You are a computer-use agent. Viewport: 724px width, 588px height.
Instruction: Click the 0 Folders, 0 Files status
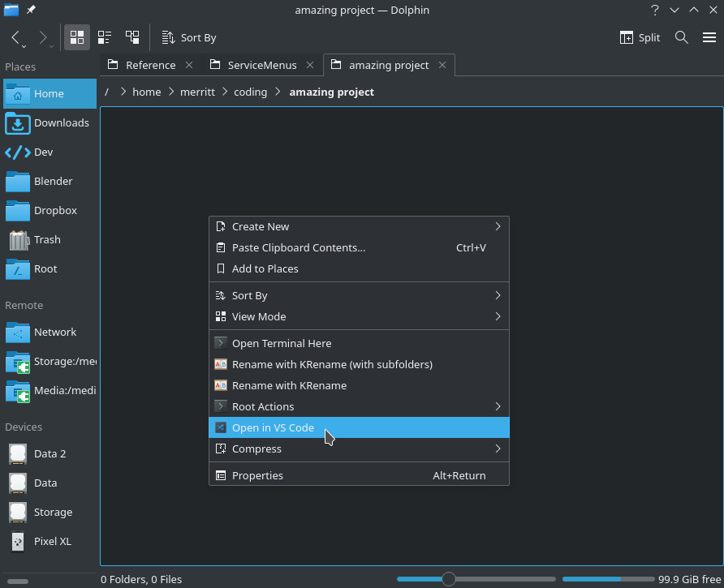(x=141, y=579)
